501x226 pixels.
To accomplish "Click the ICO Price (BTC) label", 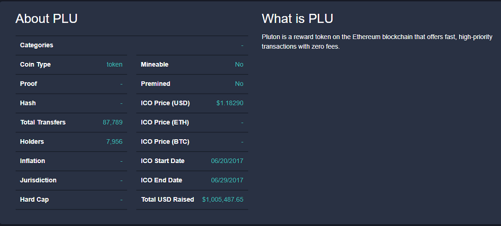I will coord(165,142).
